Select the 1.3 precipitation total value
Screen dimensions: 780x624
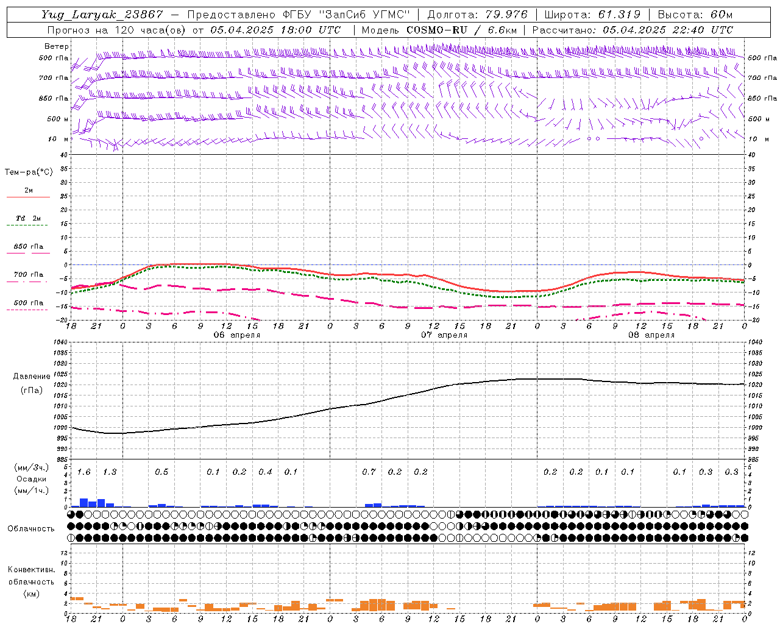[x=110, y=472]
